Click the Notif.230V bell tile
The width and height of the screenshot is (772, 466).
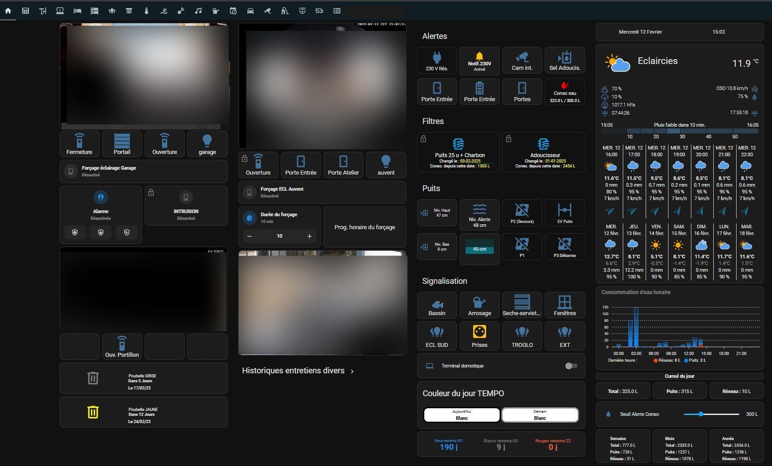point(479,61)
